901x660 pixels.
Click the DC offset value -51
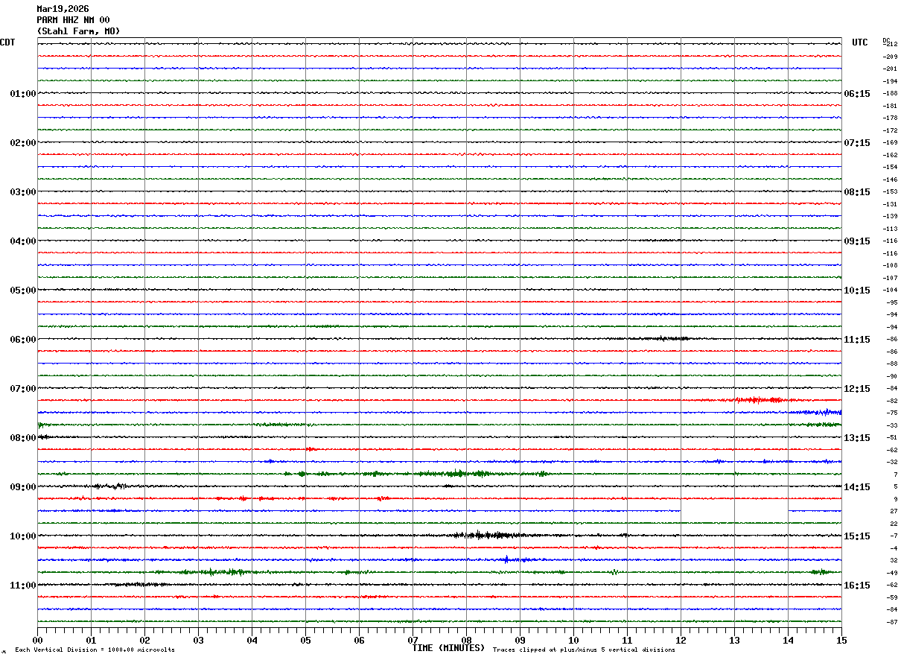tap(891, 438)
